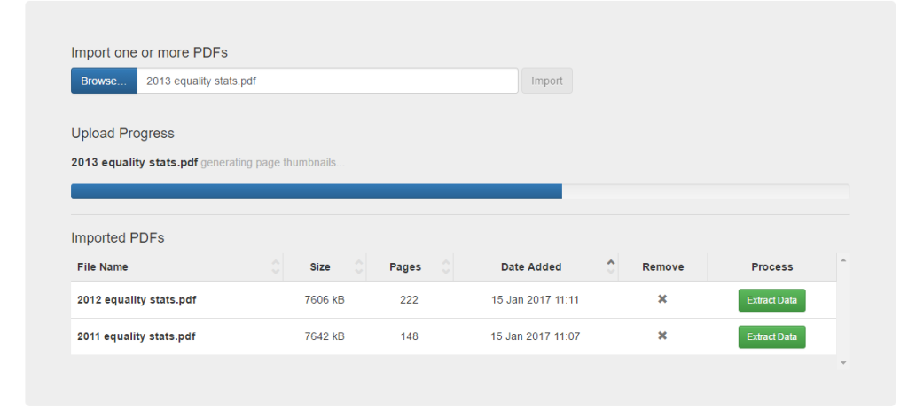Sort the table by Pages column
Image resolution: width=908 pixels, height=417 pixels.
click(405, 266)
